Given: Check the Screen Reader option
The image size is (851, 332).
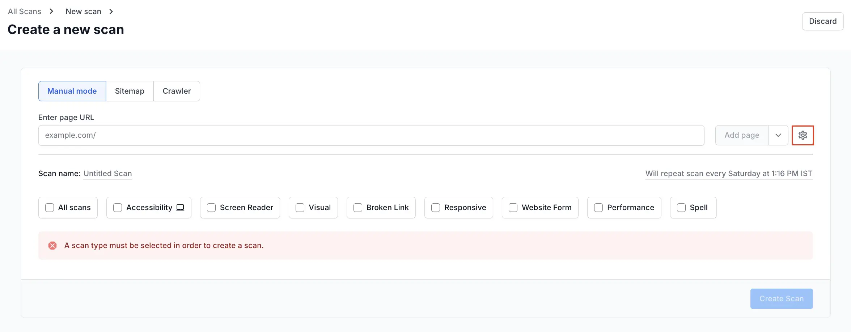Looking at the screenshot, I should click(x=211, y=208).
